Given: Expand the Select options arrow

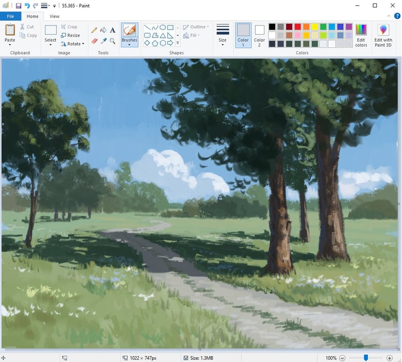Looking at the screenshot, I should [x=51, y=45].
